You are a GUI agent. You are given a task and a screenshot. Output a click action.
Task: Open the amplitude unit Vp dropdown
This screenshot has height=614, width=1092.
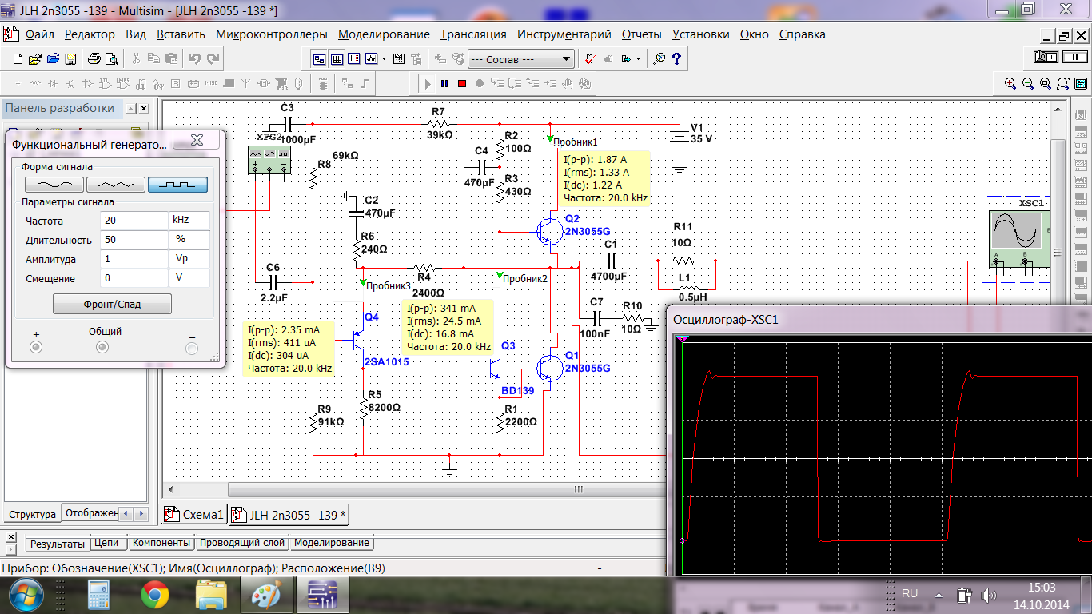coord(189,260)
